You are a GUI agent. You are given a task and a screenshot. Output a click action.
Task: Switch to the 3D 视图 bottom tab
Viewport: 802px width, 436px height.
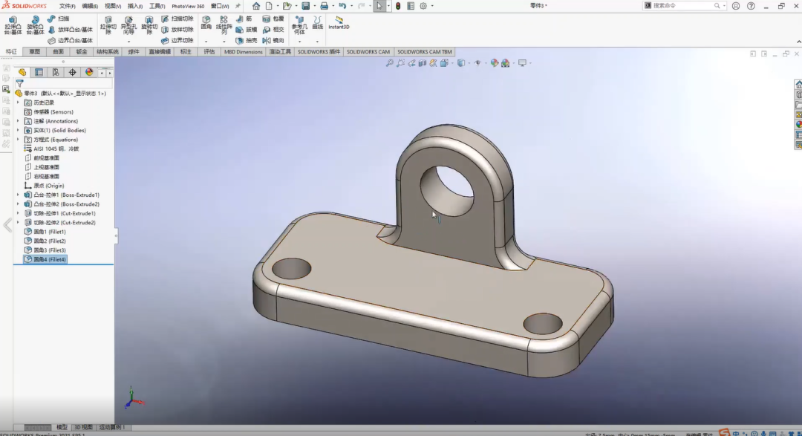(83, 427)
